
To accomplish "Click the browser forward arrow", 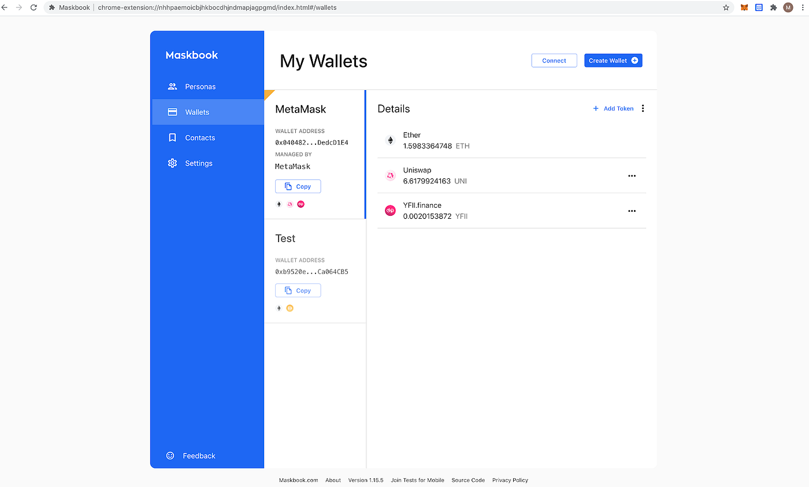I will click(18, 8).
